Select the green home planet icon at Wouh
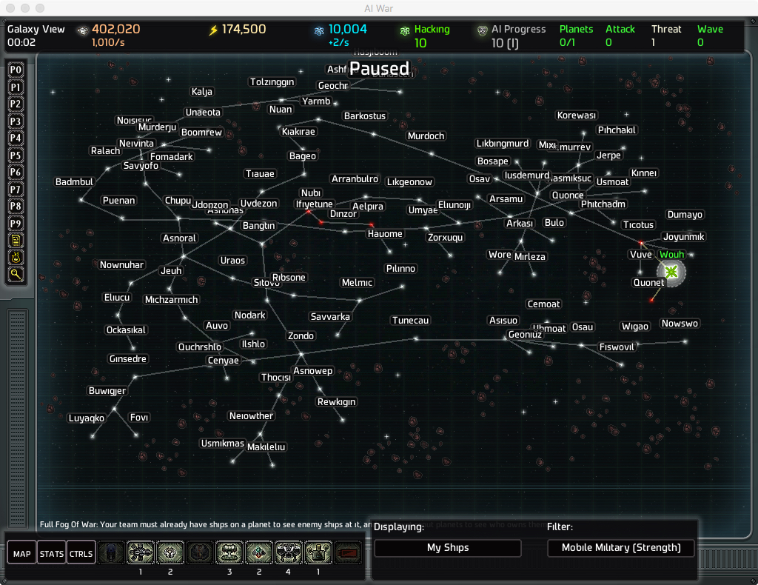This screenshot has height=585, width=758. (x=671, y=273)
